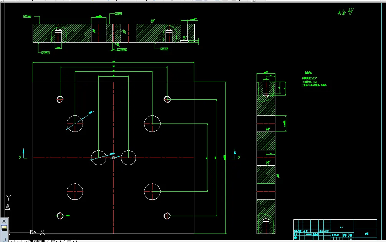Select the technical requirements note block
The width and height of the screenshot is (386, 242).
click(314, 79)
